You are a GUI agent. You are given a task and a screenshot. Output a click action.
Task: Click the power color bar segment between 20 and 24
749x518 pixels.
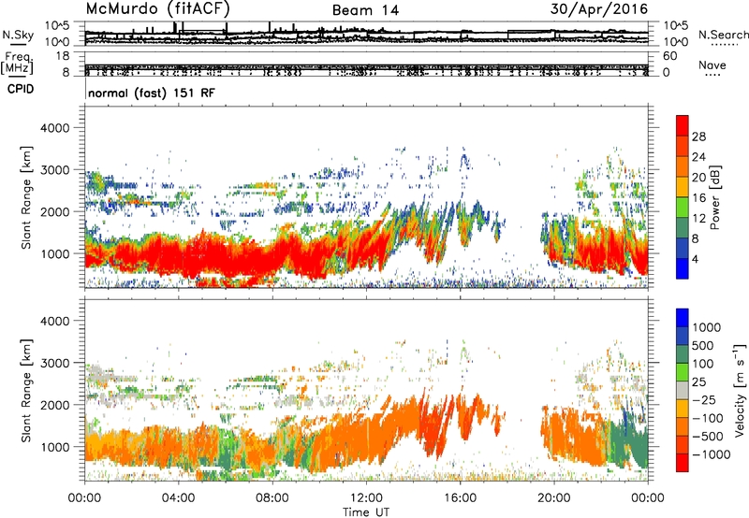[683, 167]
